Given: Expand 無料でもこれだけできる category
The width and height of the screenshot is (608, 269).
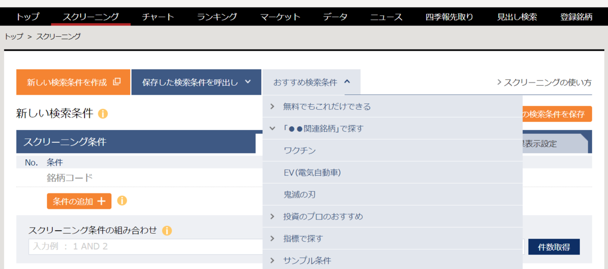Looking at the screenshot, I should pos(326,107).
